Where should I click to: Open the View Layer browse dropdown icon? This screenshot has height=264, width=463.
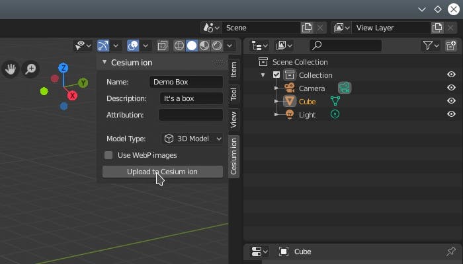[x=341, y=28]
